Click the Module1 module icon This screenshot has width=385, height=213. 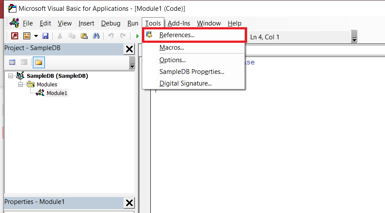point(40,93)
